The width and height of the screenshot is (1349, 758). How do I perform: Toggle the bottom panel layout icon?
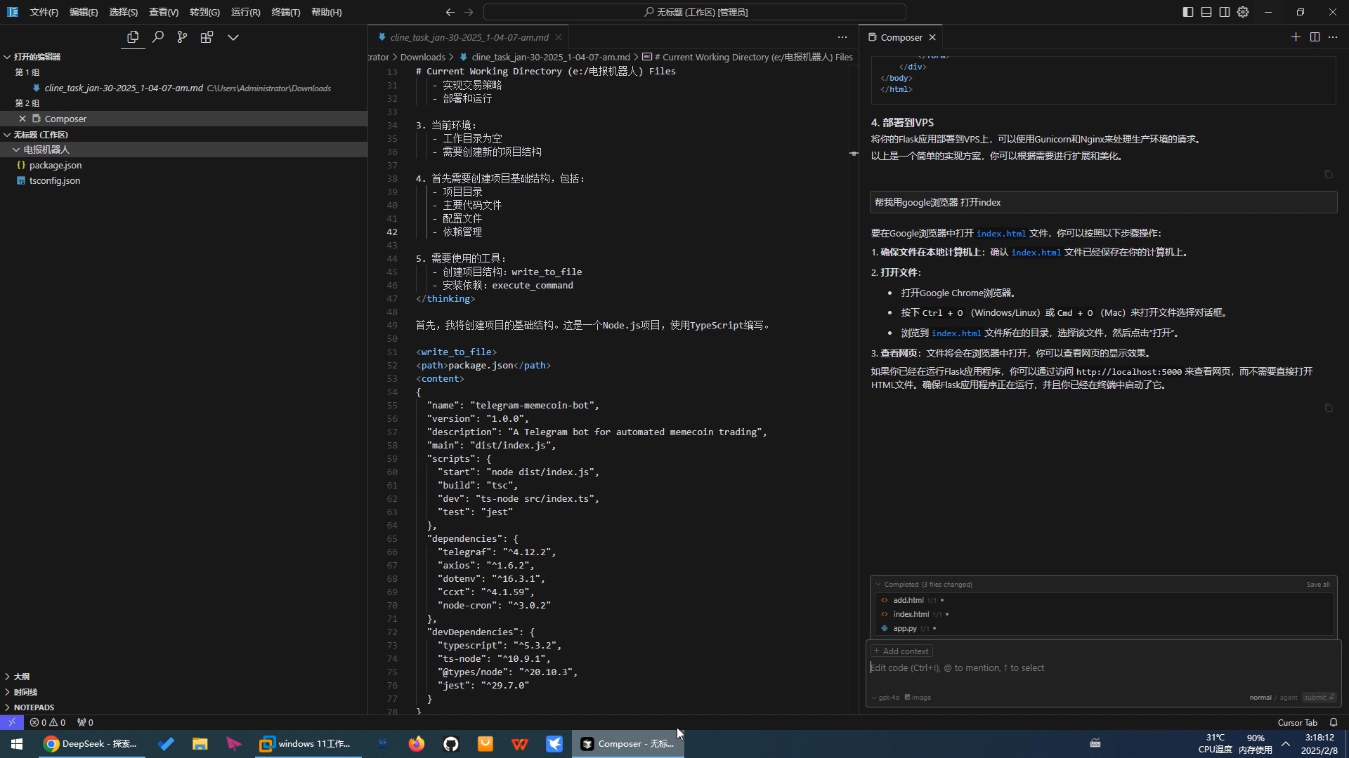coord(1206,12)
